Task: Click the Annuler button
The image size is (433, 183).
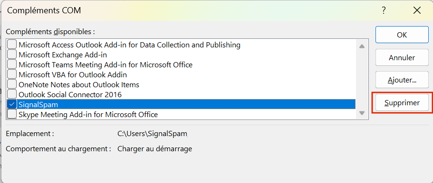Action: click(x=402, y=57)
